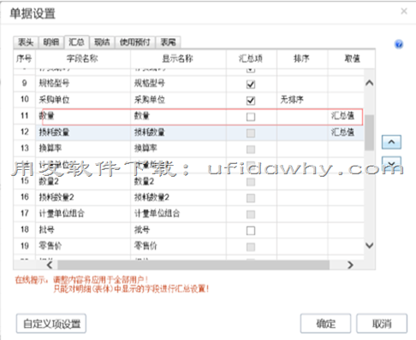Edit 数量 display name in row 11

178,116
